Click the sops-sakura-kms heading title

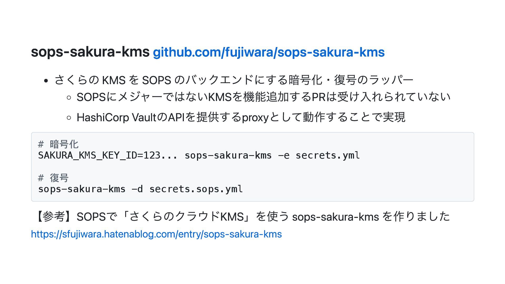pyautogui.click(x=90, y=52)
